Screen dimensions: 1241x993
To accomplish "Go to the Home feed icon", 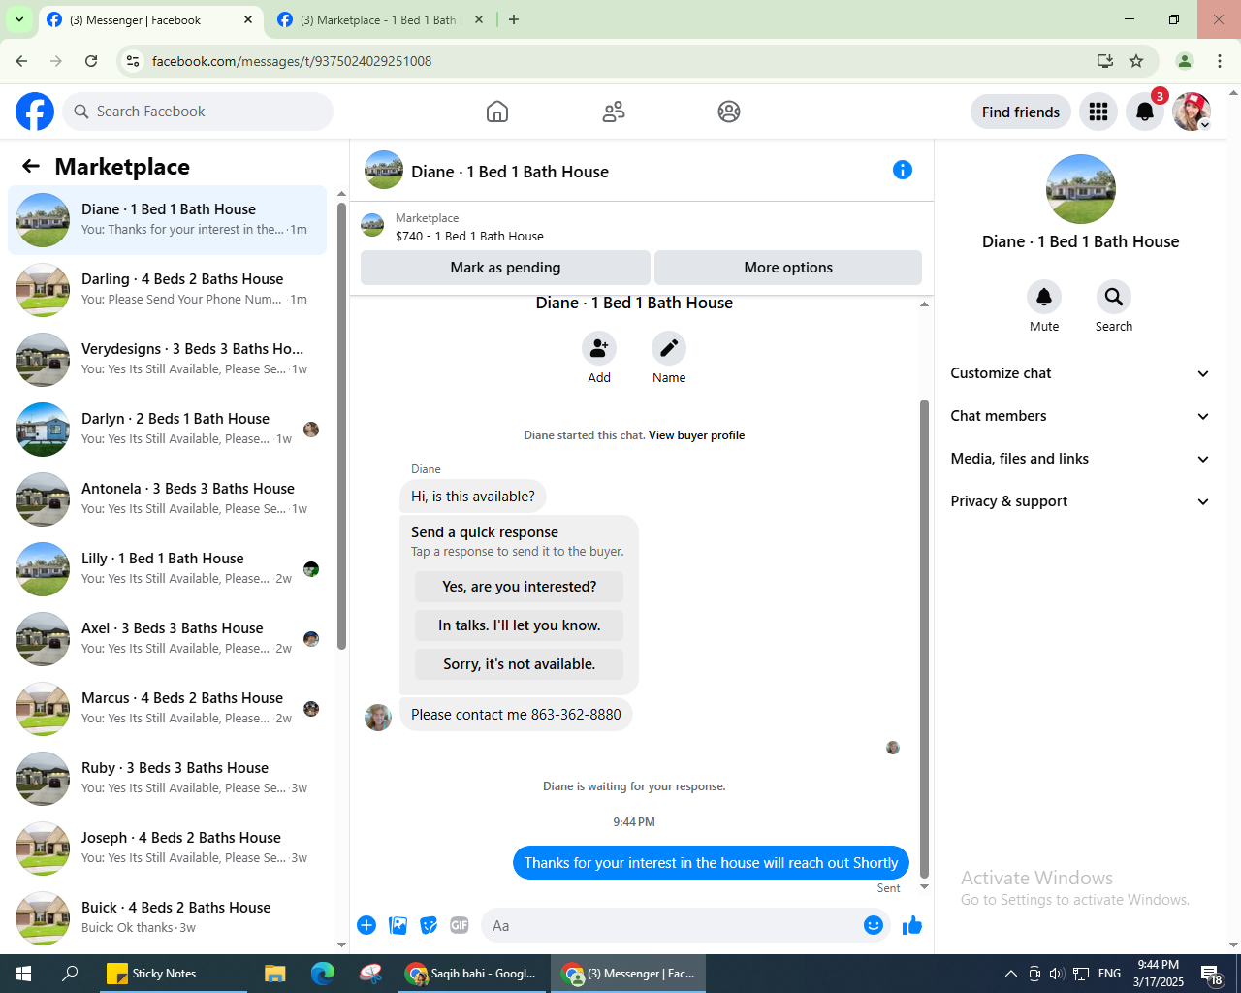I will pos(497,112).
